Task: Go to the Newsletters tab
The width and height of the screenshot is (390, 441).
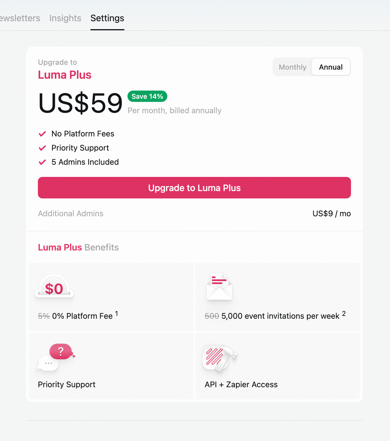Action: [20, 18]
